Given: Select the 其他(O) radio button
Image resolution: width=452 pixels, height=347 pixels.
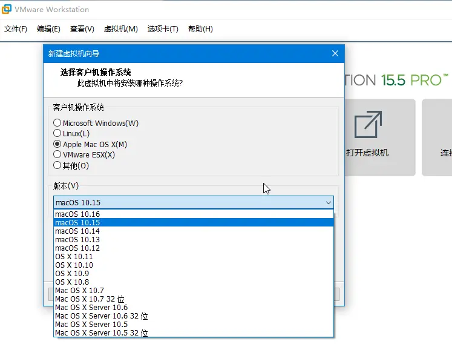Looking at the screenshot, I should [x=57, y=165].
